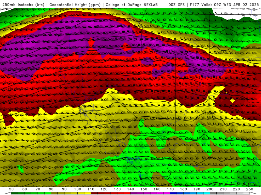Image resolution: width=261 pixels, height=195 pixels.
Task: Click the color bar value 50
Action: click(11, 189)
